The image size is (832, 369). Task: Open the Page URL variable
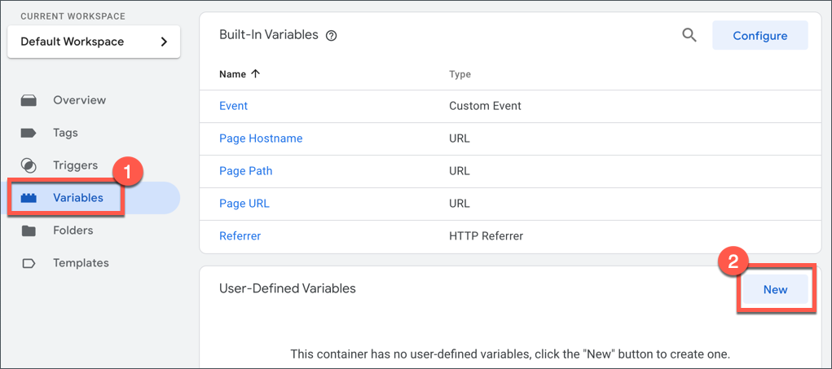coord(244,204)
